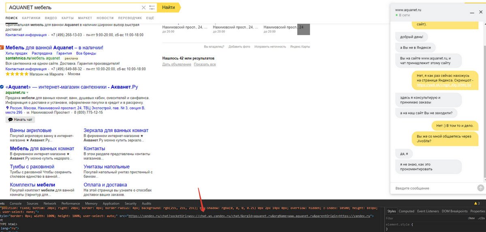Switch to DevTools Security tab
This screenshot has height=232, width=486.
click(130, 203)
